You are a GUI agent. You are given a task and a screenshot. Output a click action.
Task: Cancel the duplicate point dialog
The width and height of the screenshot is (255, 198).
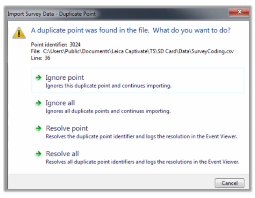(229, 183)
